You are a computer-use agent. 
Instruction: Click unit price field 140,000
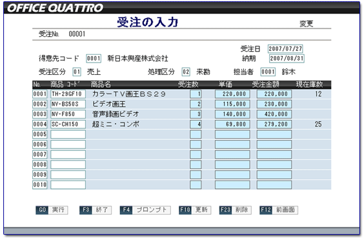[x=232, y=114]
